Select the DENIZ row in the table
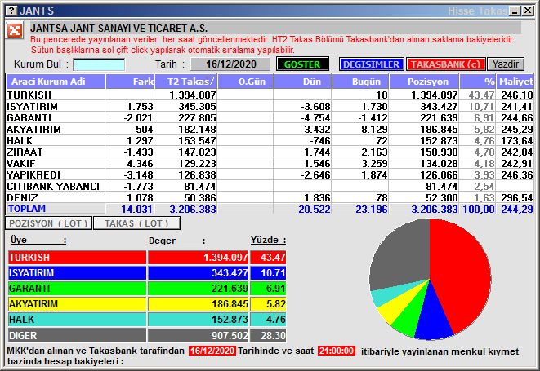Screen dimensions: 540x371 (270, 197)
